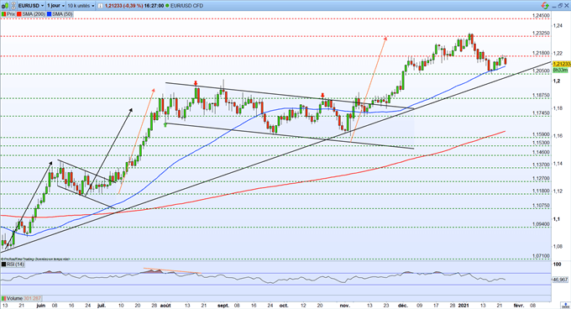Image resolution: width=571 pixels, height=309 pixels.
Task: Click the Volume green-red color icon
Action: [4, 298]
